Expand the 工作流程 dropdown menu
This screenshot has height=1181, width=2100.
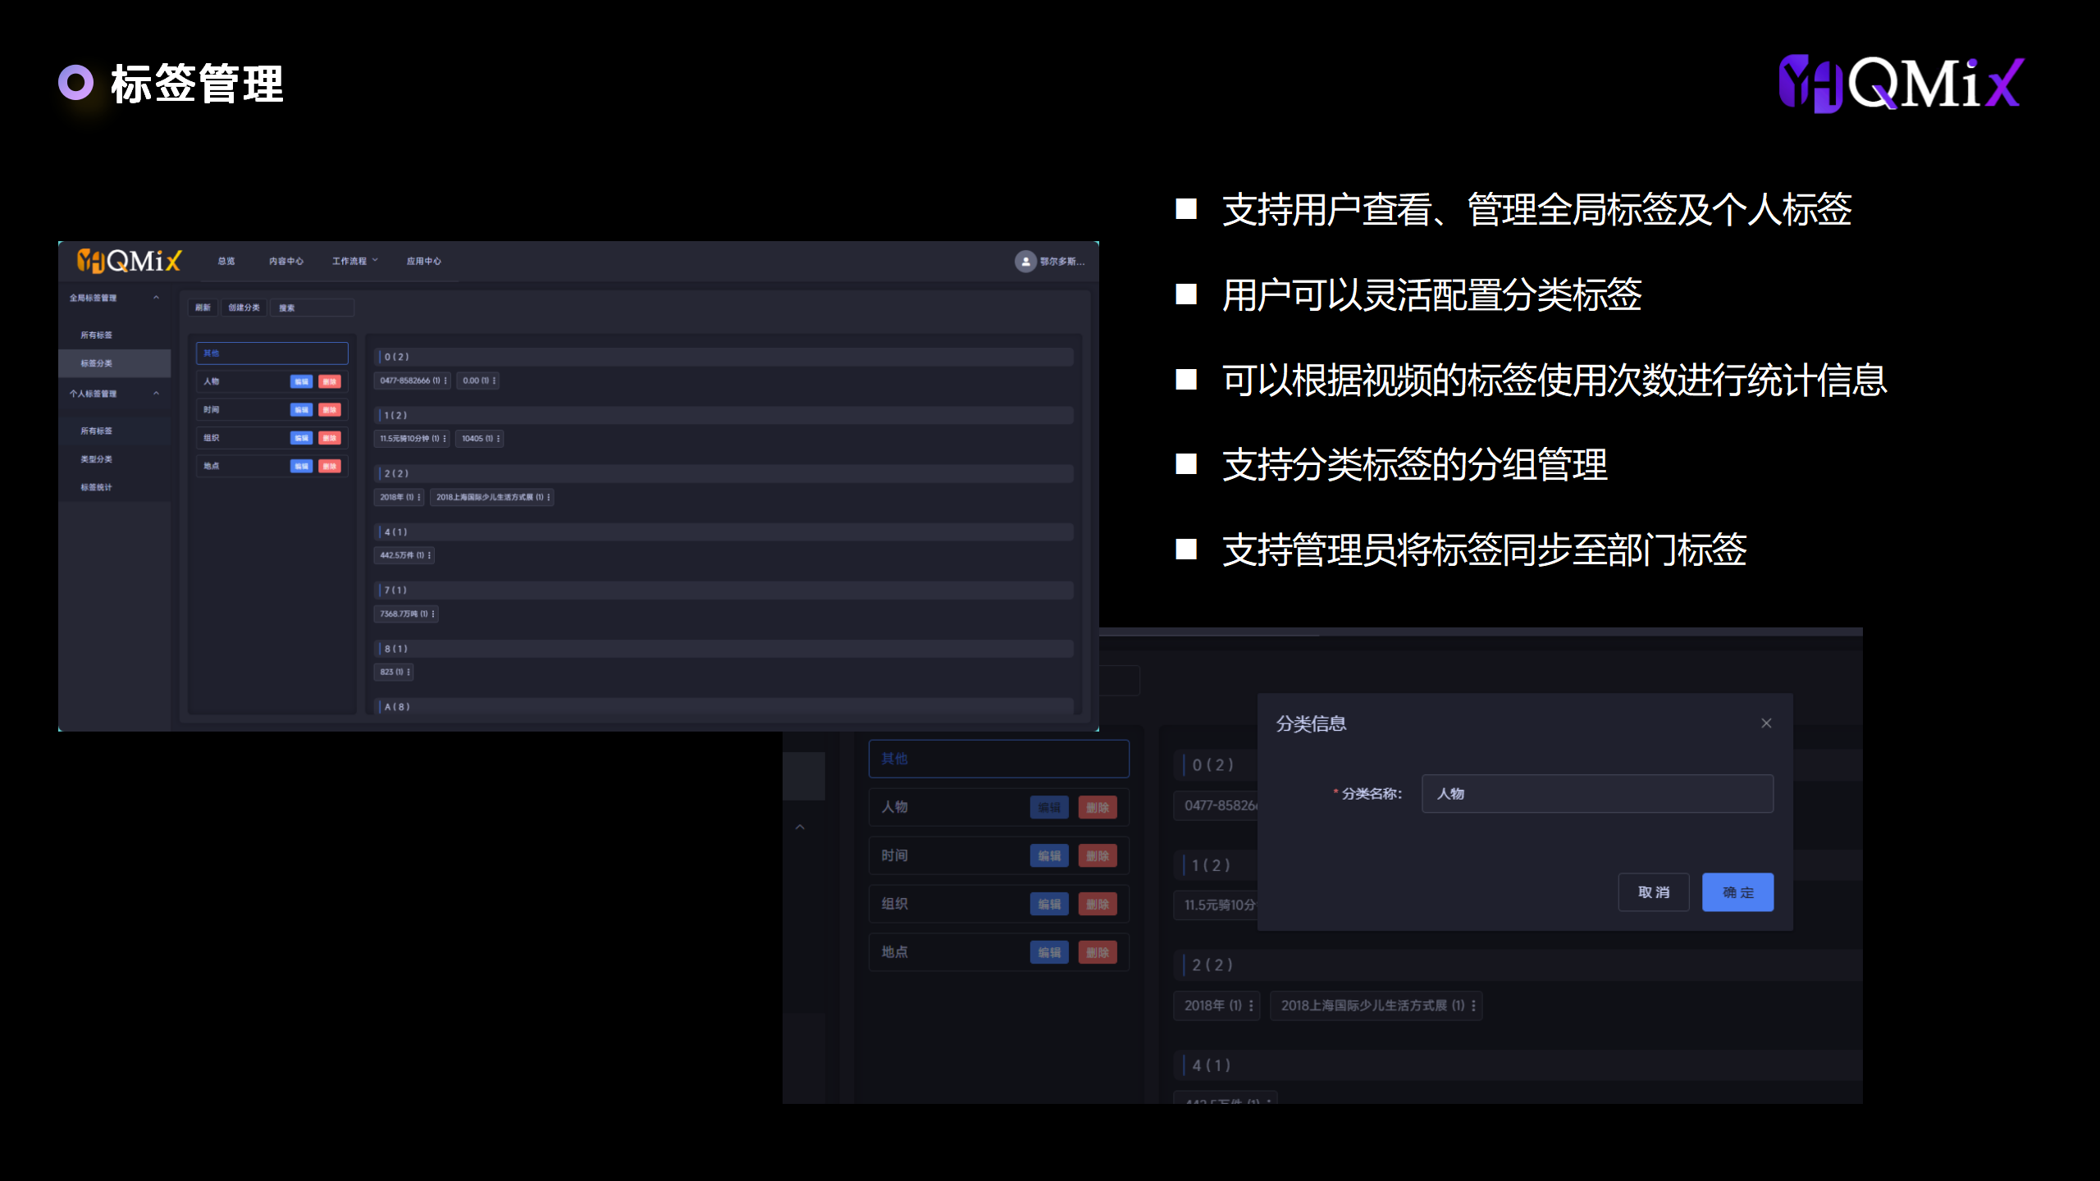[x=354, y=261]
